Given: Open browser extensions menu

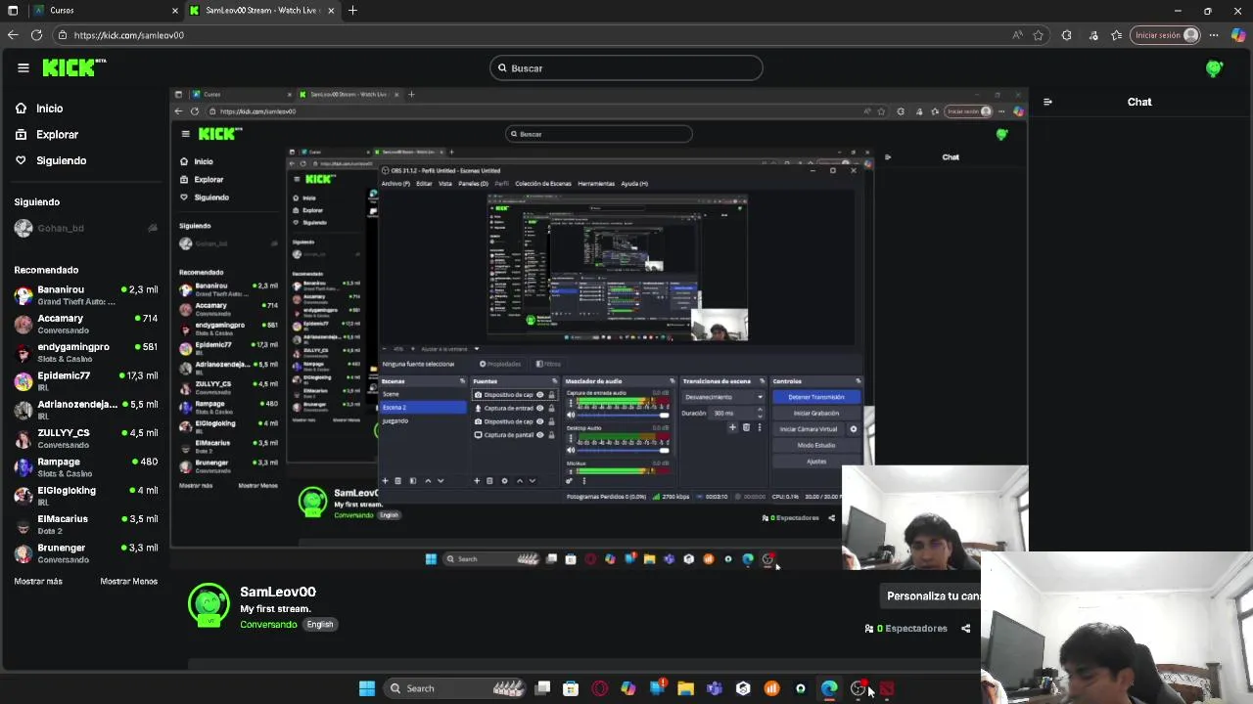Looking at the screenshot, I should pyautogui.click(x=1066, y=35).
